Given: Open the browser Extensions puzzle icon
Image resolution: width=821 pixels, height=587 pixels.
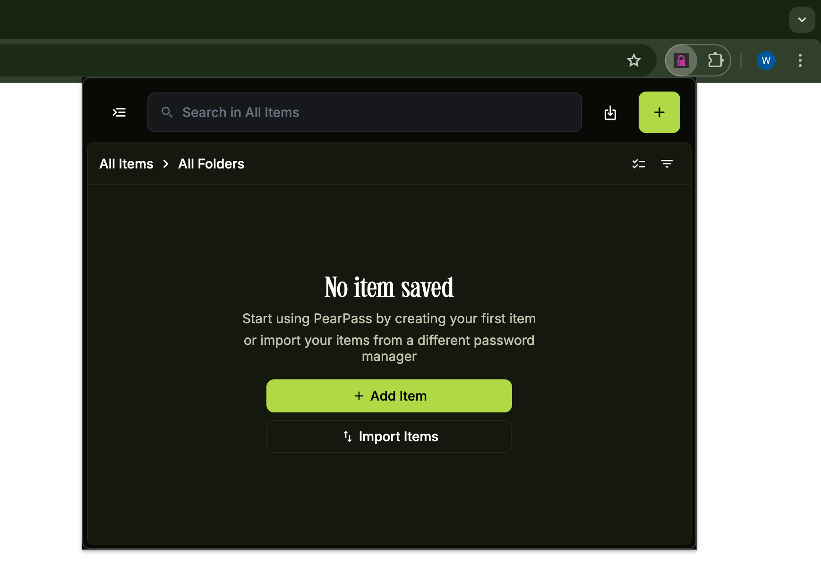Looking at the screenshot, I should (715, 60).
